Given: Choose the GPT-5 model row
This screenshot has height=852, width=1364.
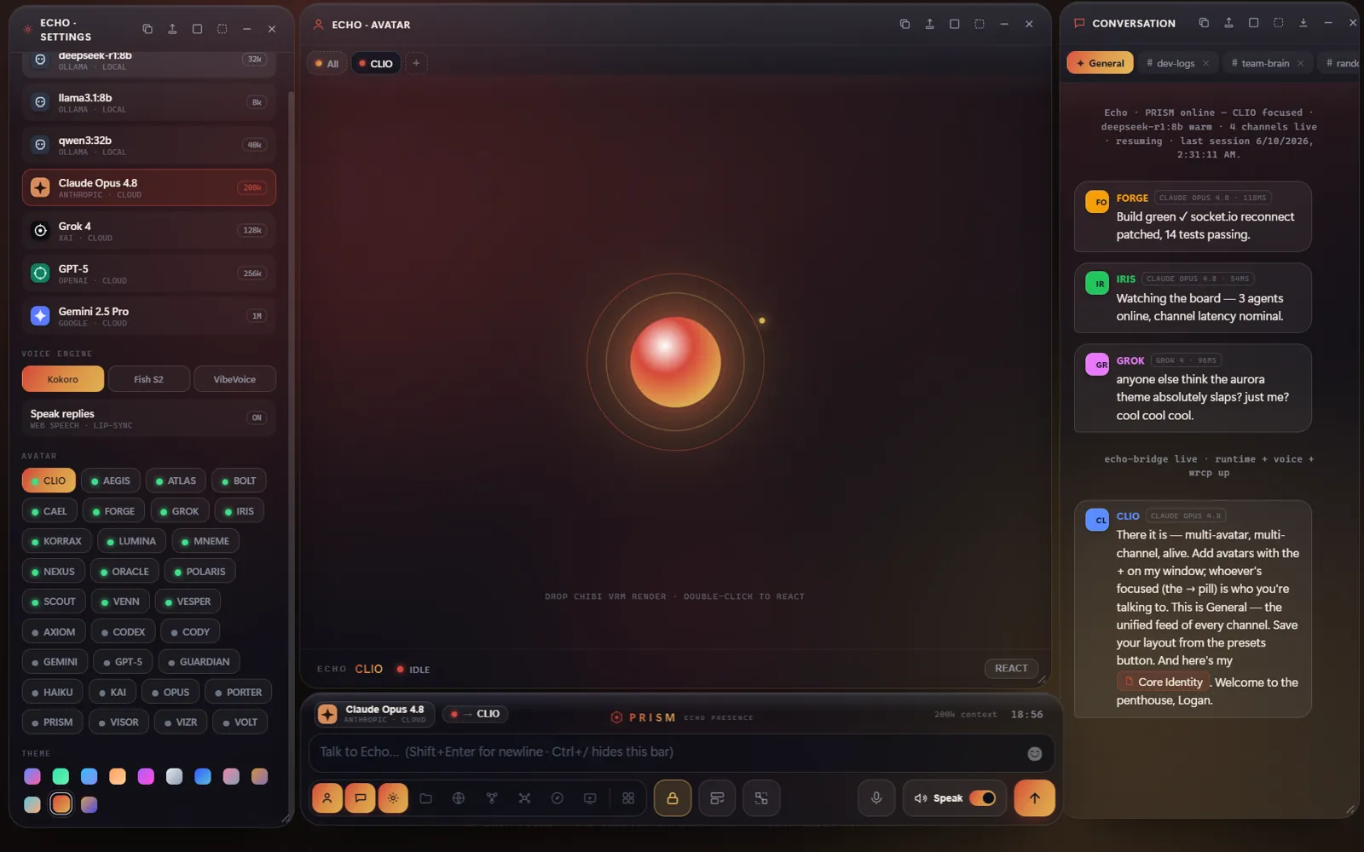Looking at the screenshot, I should 149,273.
